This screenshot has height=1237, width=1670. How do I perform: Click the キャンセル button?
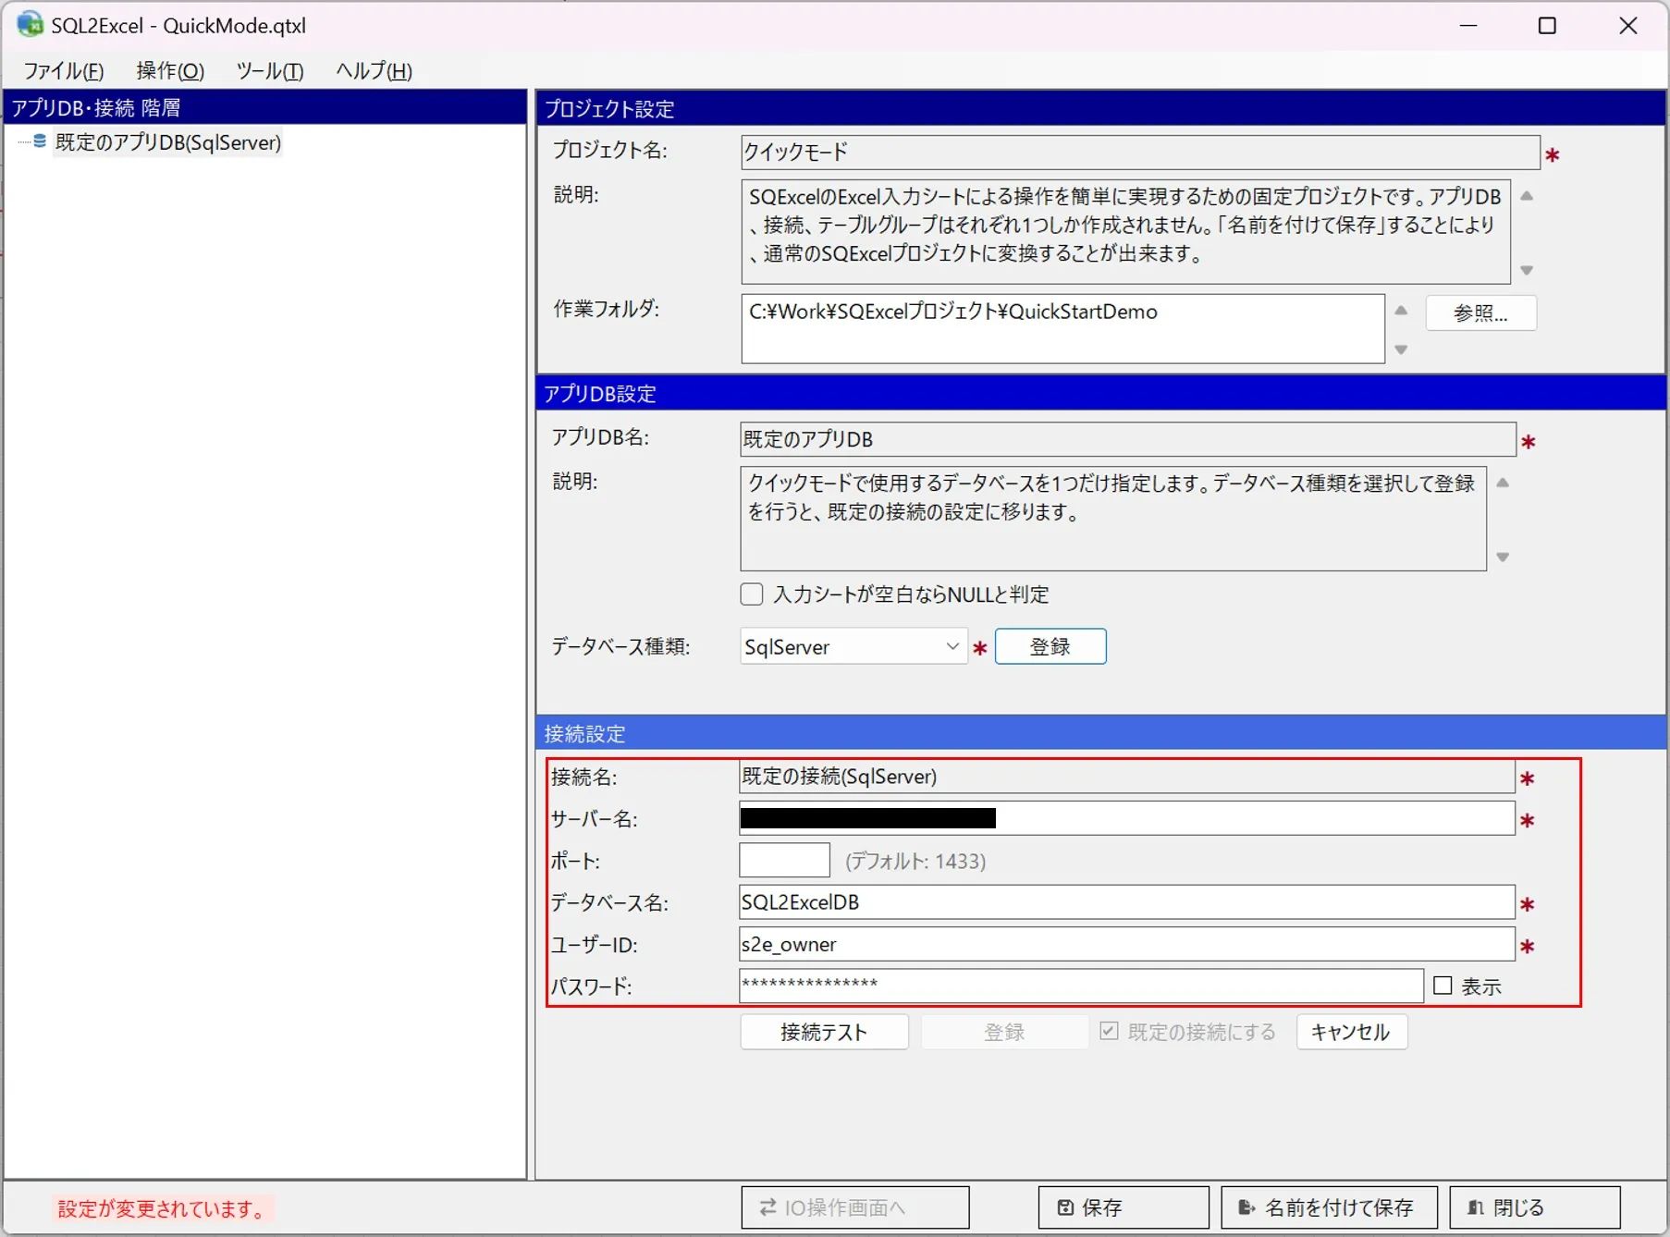(1352, 1032)
